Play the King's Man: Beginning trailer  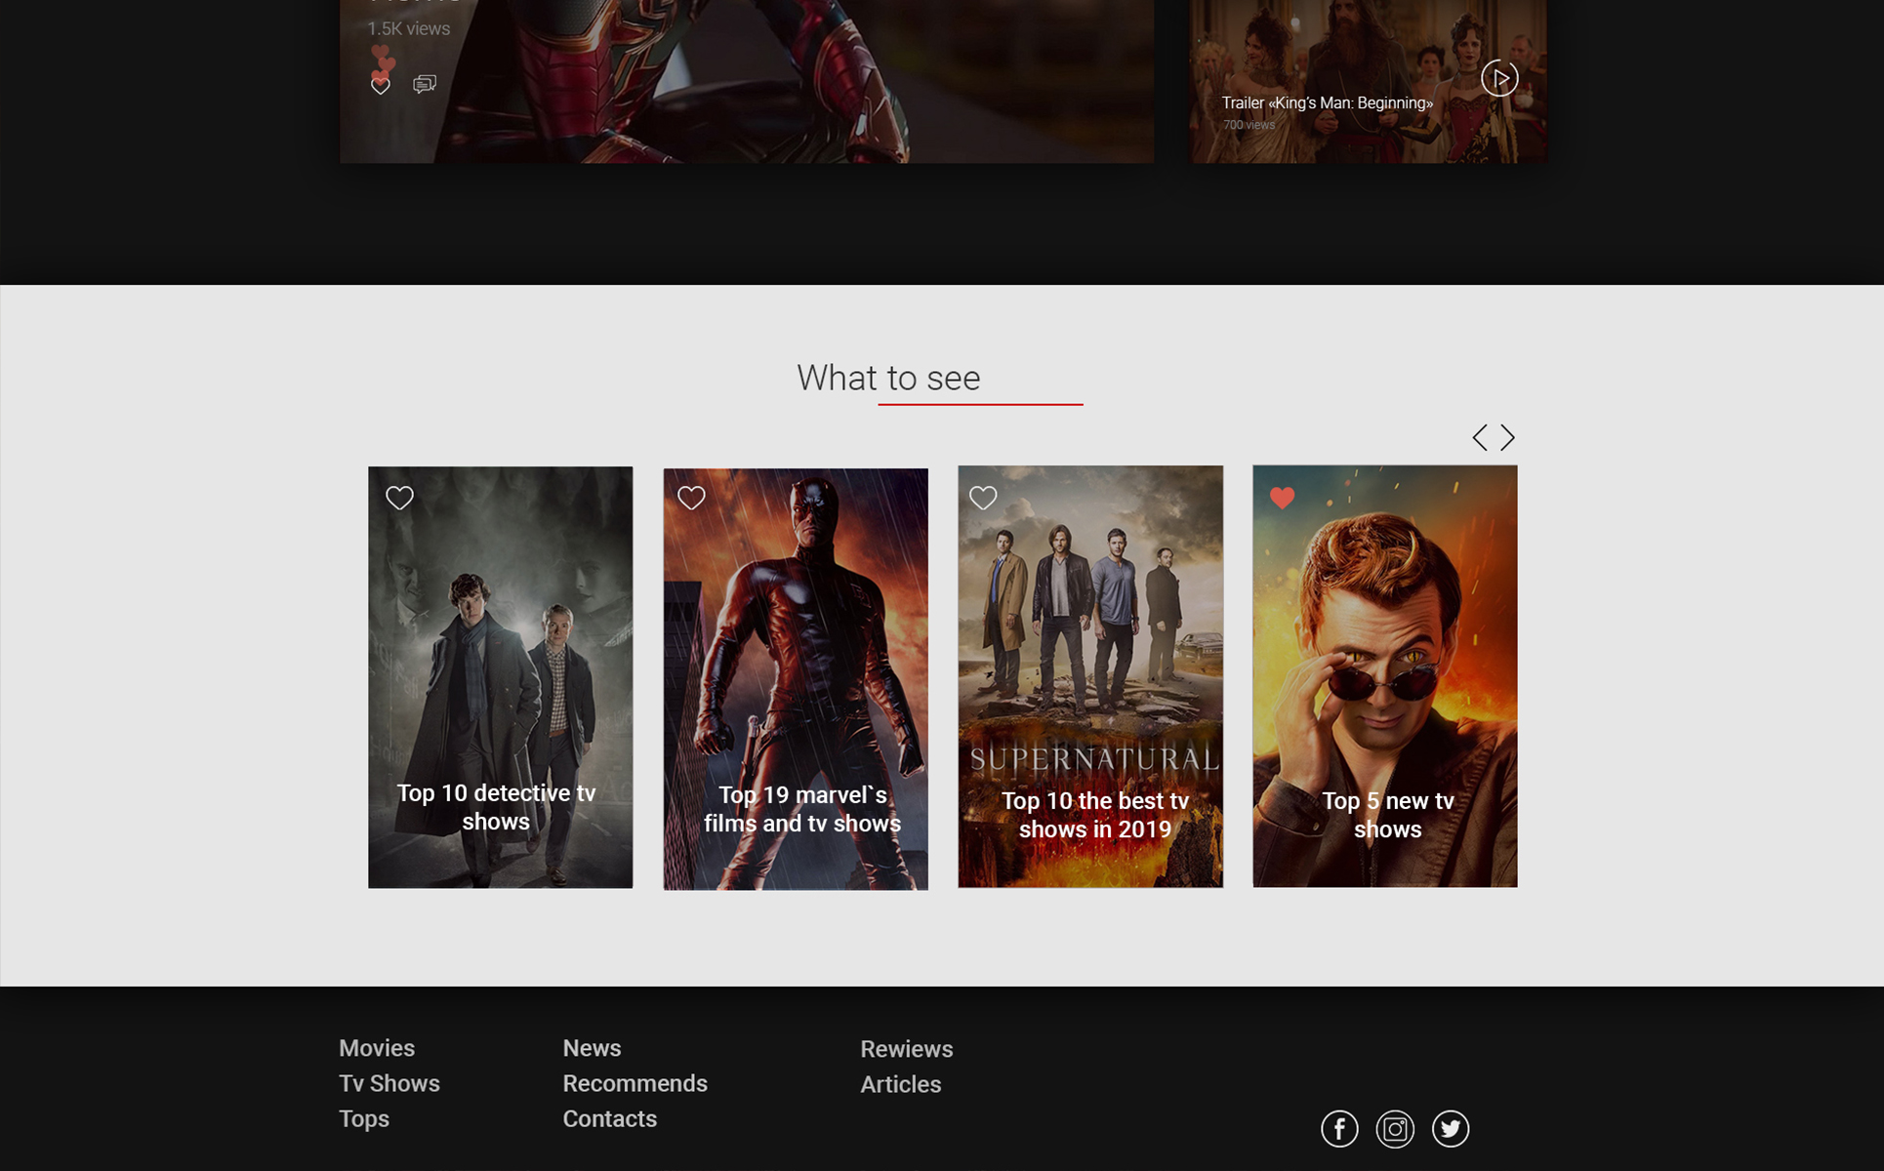coord(1499,78)
